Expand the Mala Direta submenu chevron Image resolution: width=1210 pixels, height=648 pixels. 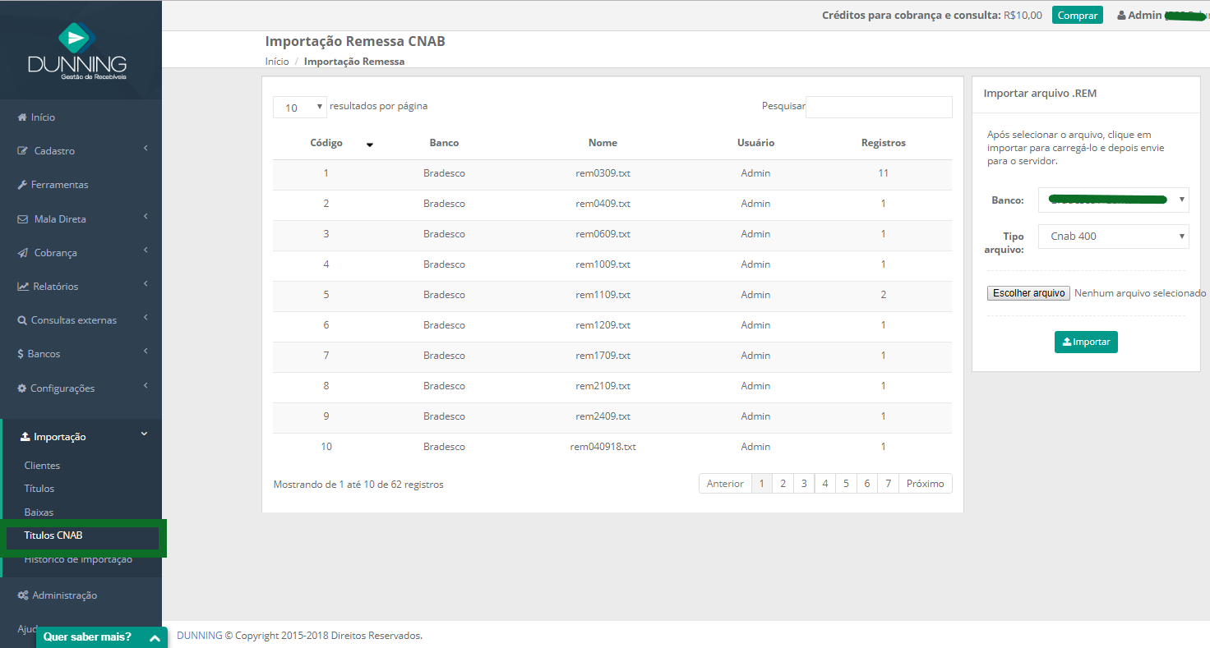pos(145,217)
